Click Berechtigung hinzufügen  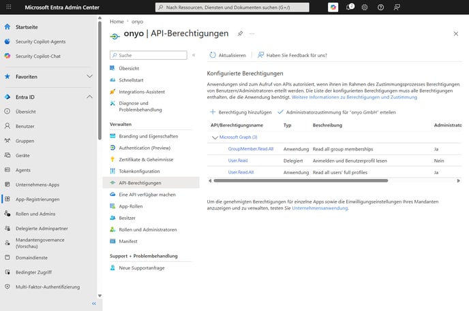tap(241, 112)
